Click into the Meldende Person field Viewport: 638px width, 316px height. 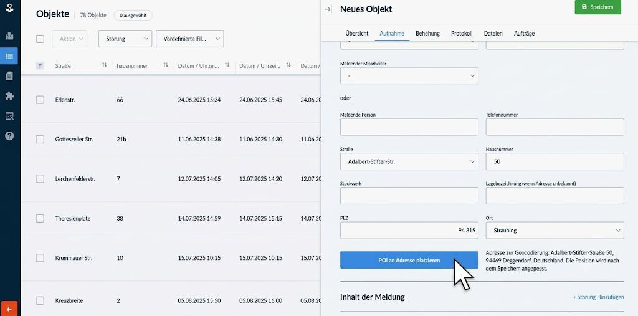tap(409, 127)
